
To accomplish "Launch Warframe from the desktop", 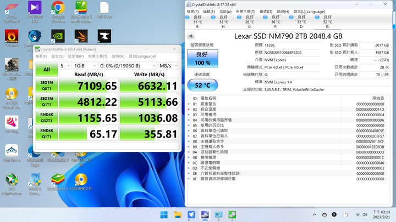I will tap(12, 153).
